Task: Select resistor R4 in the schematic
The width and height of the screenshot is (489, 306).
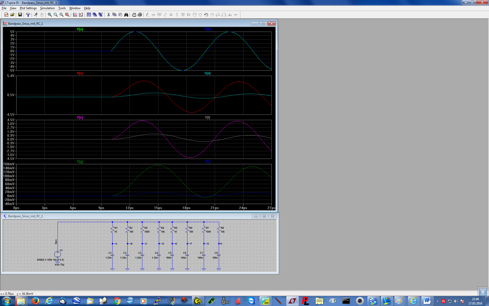Action: [x=159, y=230]
